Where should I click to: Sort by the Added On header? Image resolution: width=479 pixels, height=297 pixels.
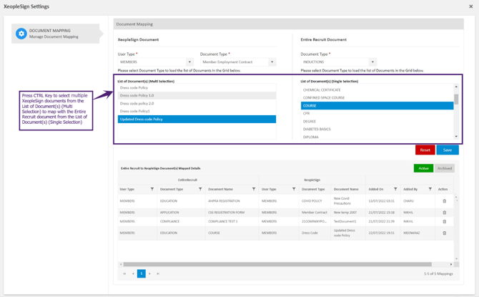click(376, 189)
